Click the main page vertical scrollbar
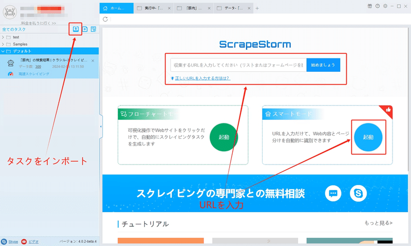 (409, 99)
